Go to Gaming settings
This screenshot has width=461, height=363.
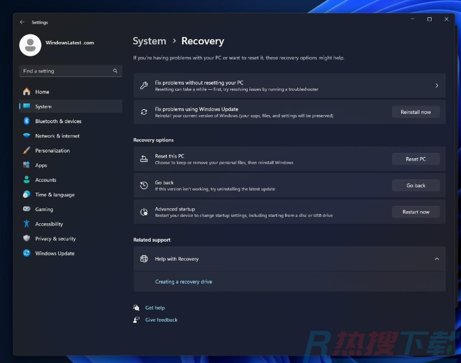70,209
